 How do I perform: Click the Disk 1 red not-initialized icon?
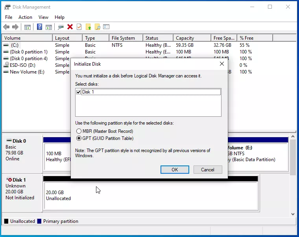(9, 180)
